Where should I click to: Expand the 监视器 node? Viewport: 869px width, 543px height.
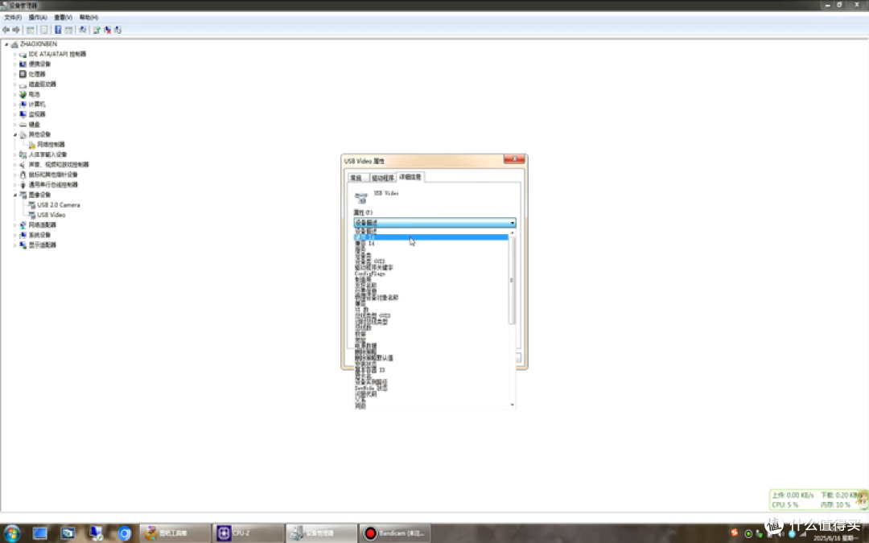(15, 114)
